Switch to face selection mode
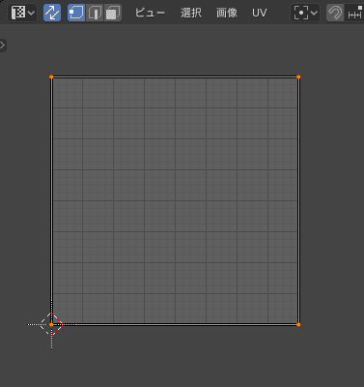 (113, 13)
